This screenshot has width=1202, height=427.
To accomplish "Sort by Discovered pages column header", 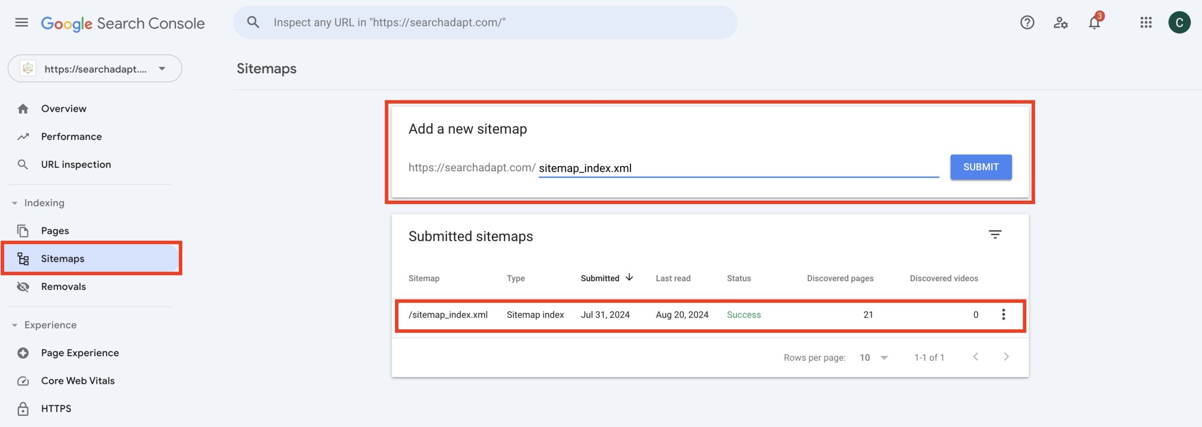I will point(840,278).
